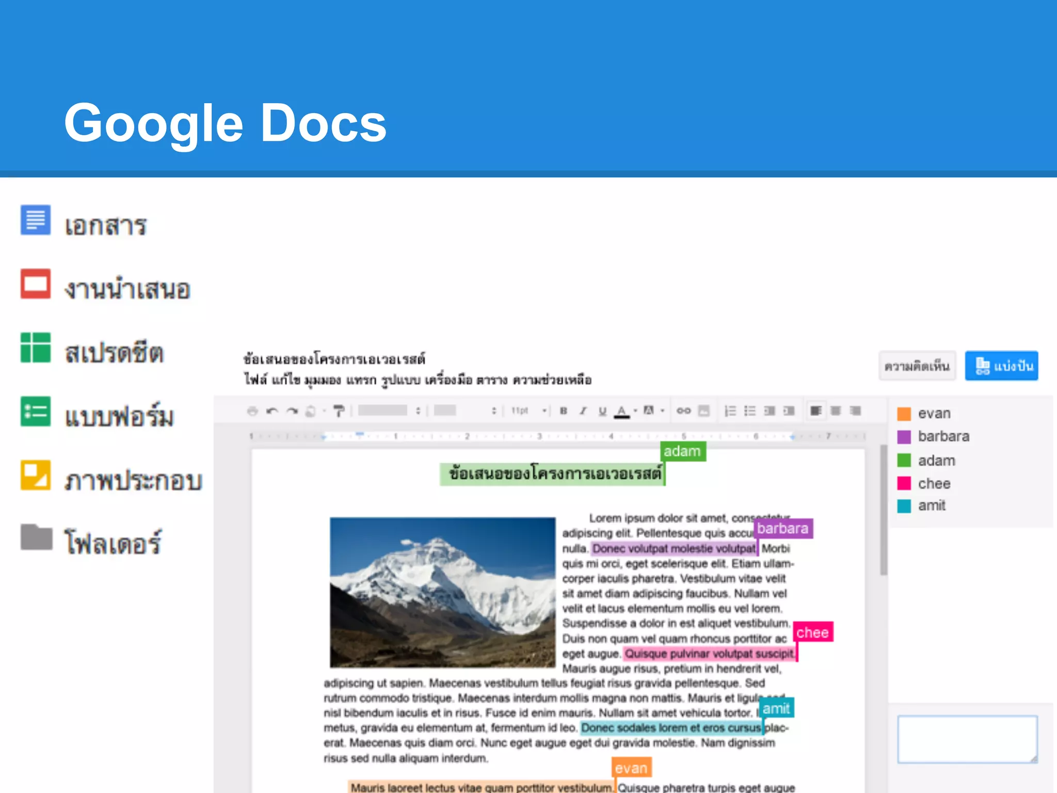Center align the text
1057x793 pixels.
coord(836,411)
